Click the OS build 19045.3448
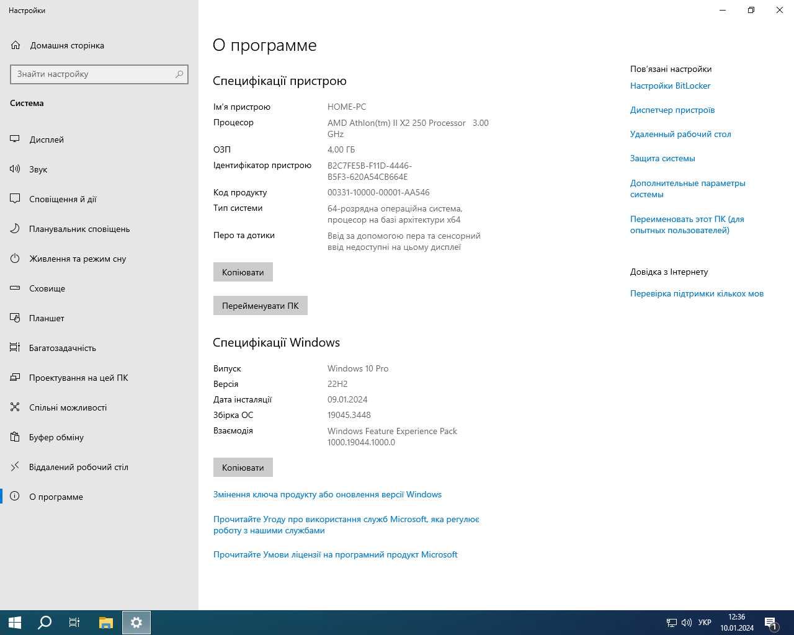 coord(349,415)
